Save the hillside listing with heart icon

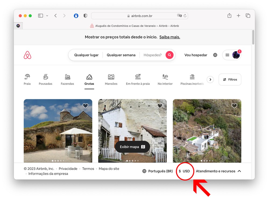pos(234,106)
